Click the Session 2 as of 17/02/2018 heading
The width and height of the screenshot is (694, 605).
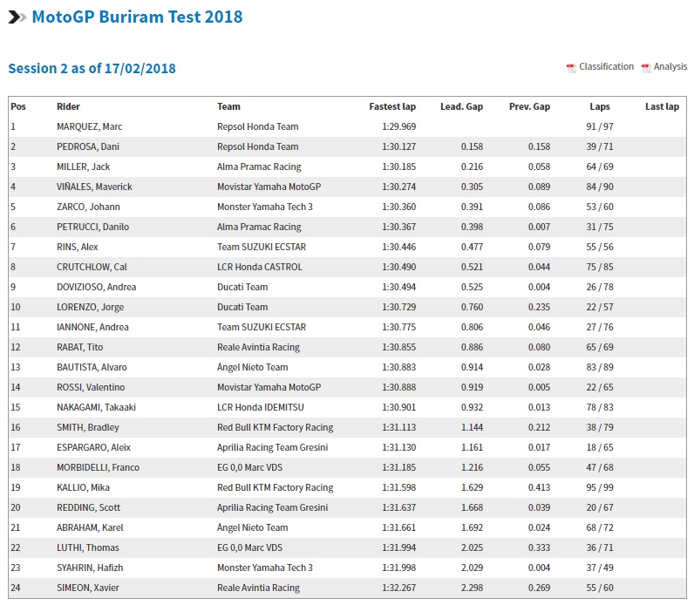point(92,69)
